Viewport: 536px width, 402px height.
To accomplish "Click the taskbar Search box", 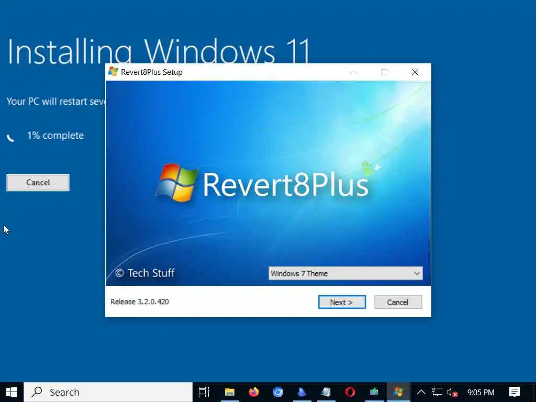I will [x=108, y=392].
